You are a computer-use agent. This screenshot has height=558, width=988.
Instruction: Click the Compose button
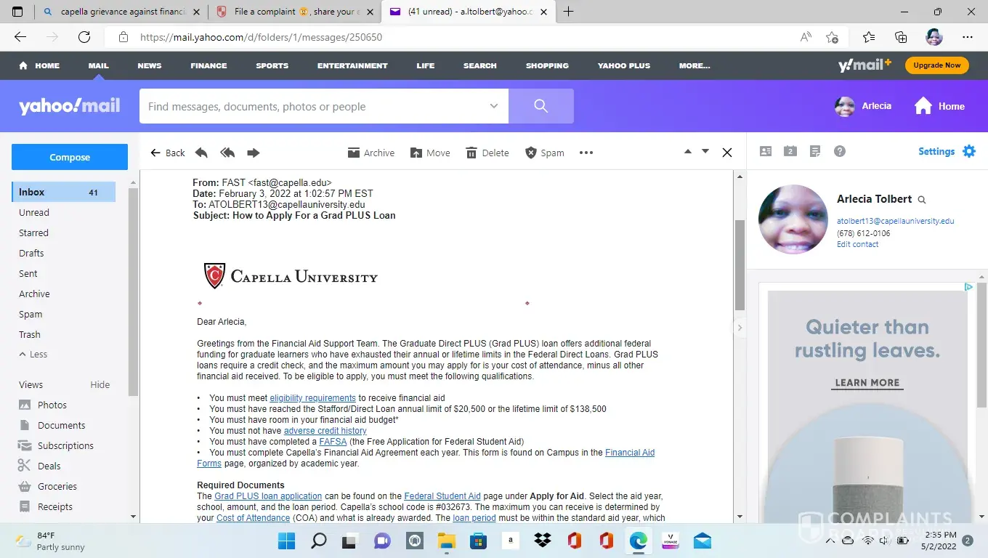click(x=70, y=157)
